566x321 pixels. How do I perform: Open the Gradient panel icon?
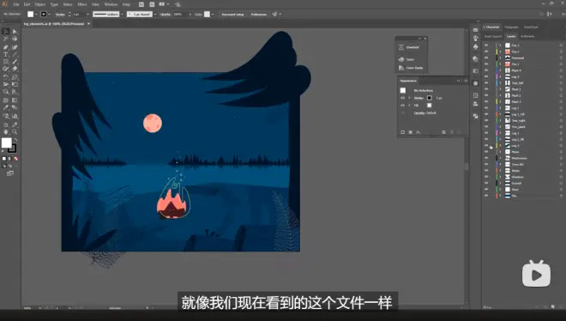tap(475, 70)
